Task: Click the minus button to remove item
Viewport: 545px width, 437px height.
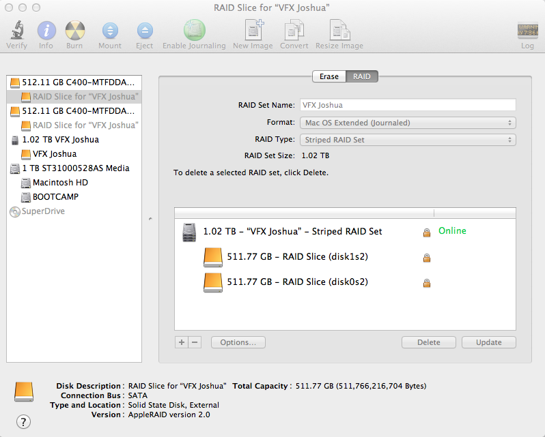Action: tap(195, 342)
